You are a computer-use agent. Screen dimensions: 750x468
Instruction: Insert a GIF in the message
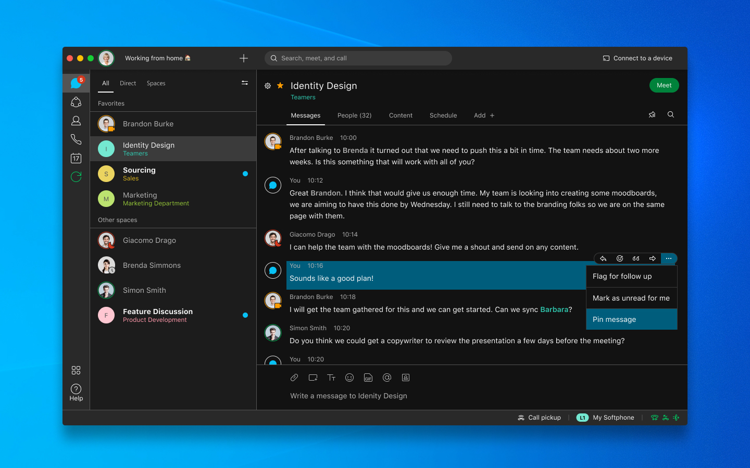tap(368, 378)
